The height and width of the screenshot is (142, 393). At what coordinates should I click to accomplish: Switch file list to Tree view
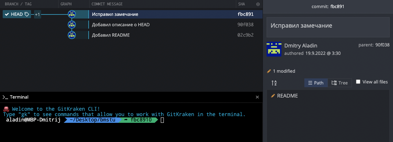340,83
